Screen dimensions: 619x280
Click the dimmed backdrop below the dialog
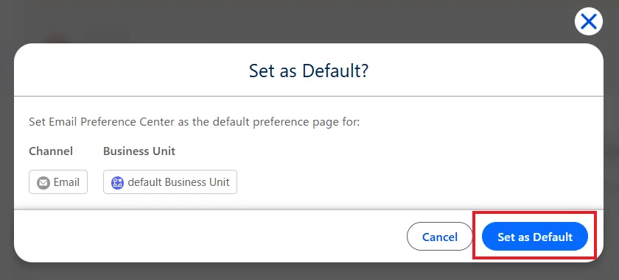(309, 272)
